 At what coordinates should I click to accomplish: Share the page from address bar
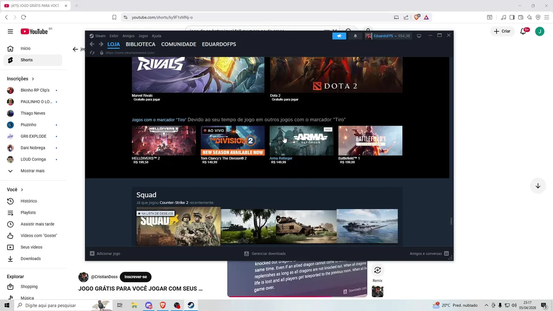406,17
